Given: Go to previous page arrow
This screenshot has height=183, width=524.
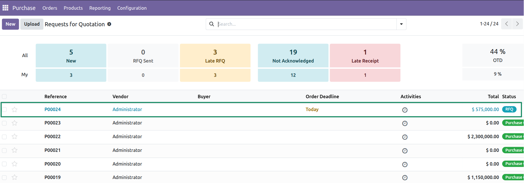Looking at the screenshot, I should coord(507,24).
